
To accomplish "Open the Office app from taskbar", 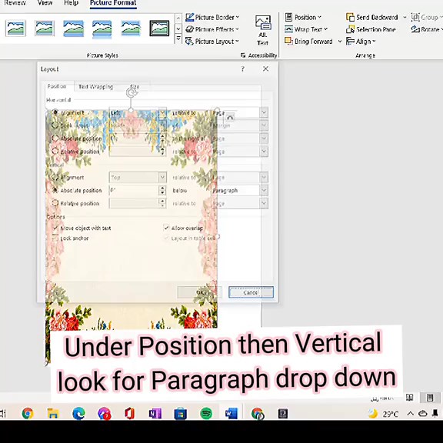I will (130, 414).
